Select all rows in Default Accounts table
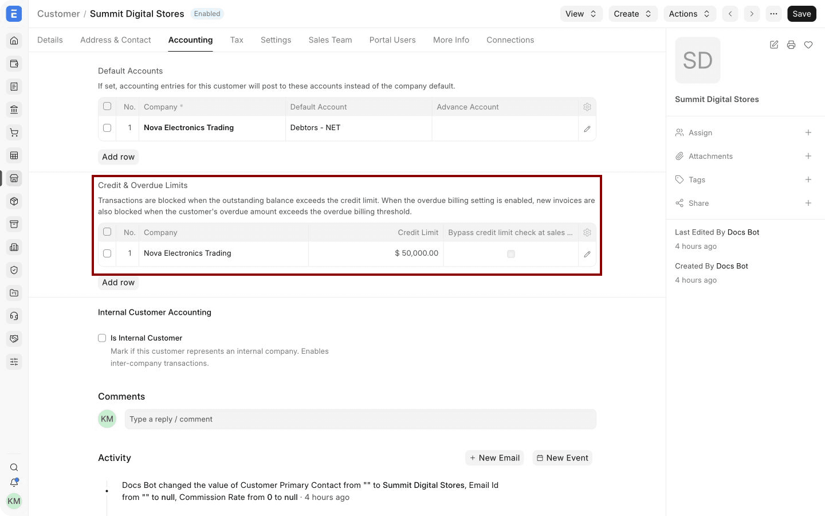Screen dimensions: 825x516 coord(107,106)
